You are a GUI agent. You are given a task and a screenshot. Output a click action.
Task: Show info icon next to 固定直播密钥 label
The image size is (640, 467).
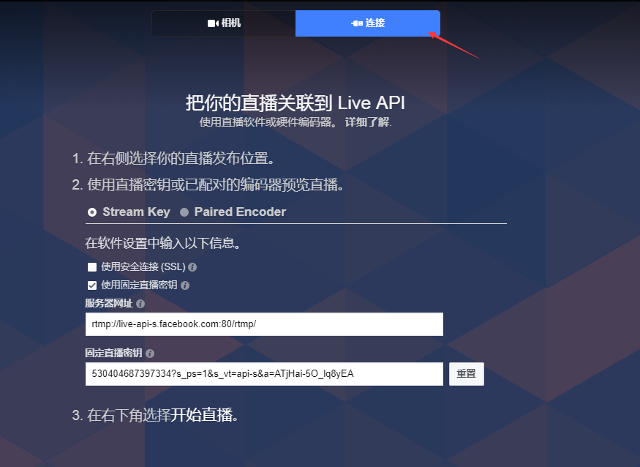(x=150, y=354)
